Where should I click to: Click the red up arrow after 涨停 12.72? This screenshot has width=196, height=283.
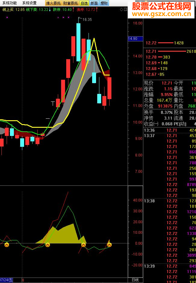tap(97, 10)
